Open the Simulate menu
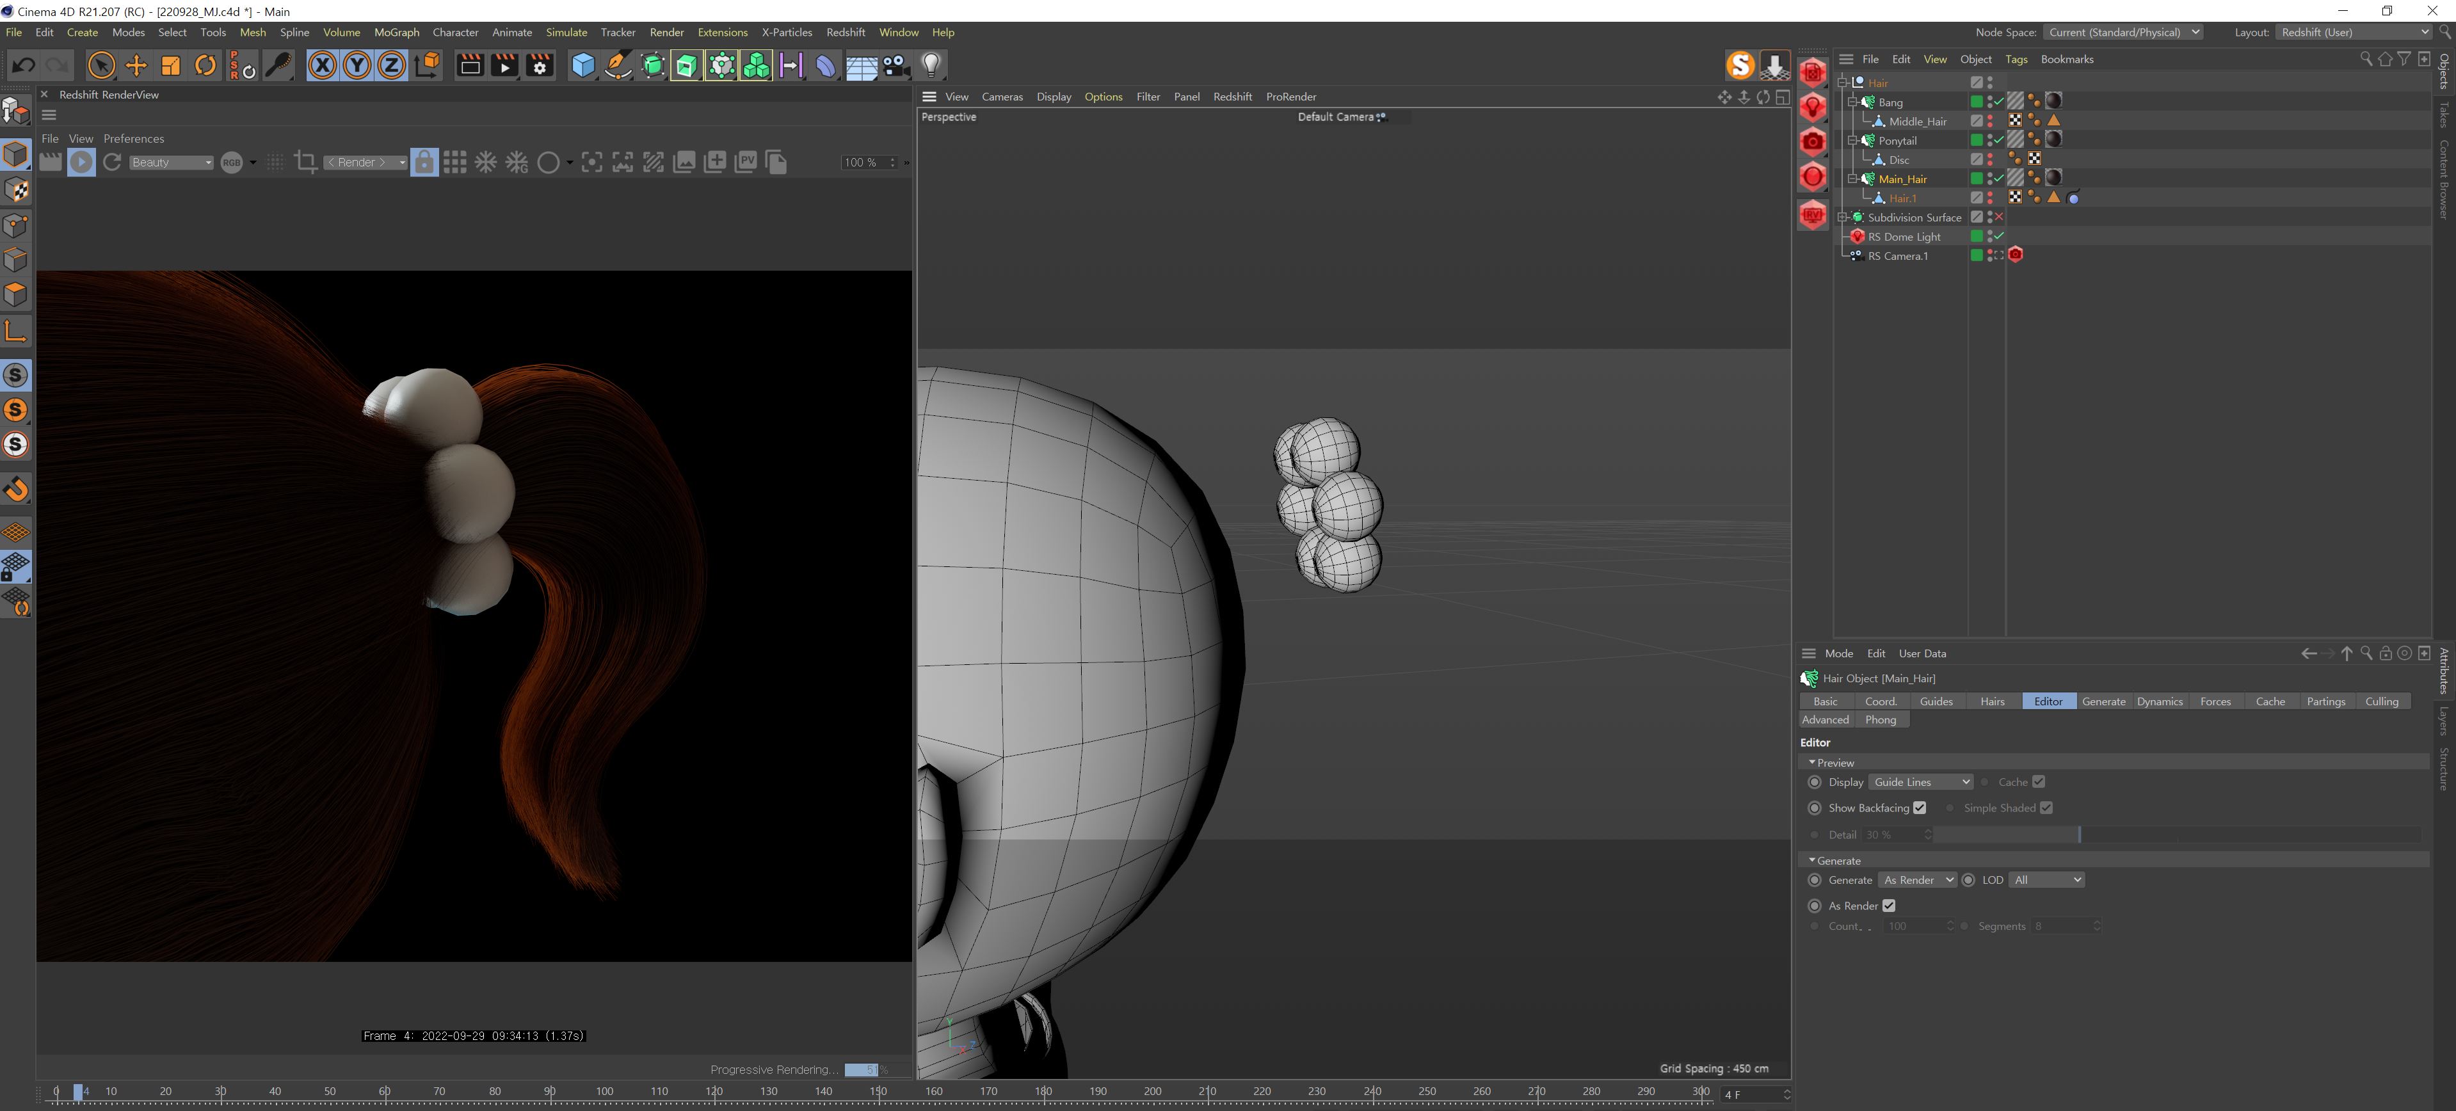 566,33
